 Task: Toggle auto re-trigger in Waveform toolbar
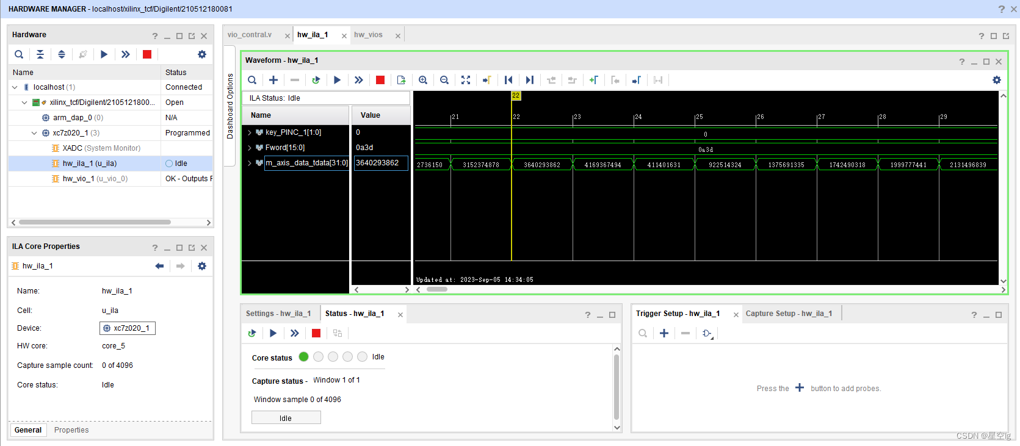pos(316,80)
